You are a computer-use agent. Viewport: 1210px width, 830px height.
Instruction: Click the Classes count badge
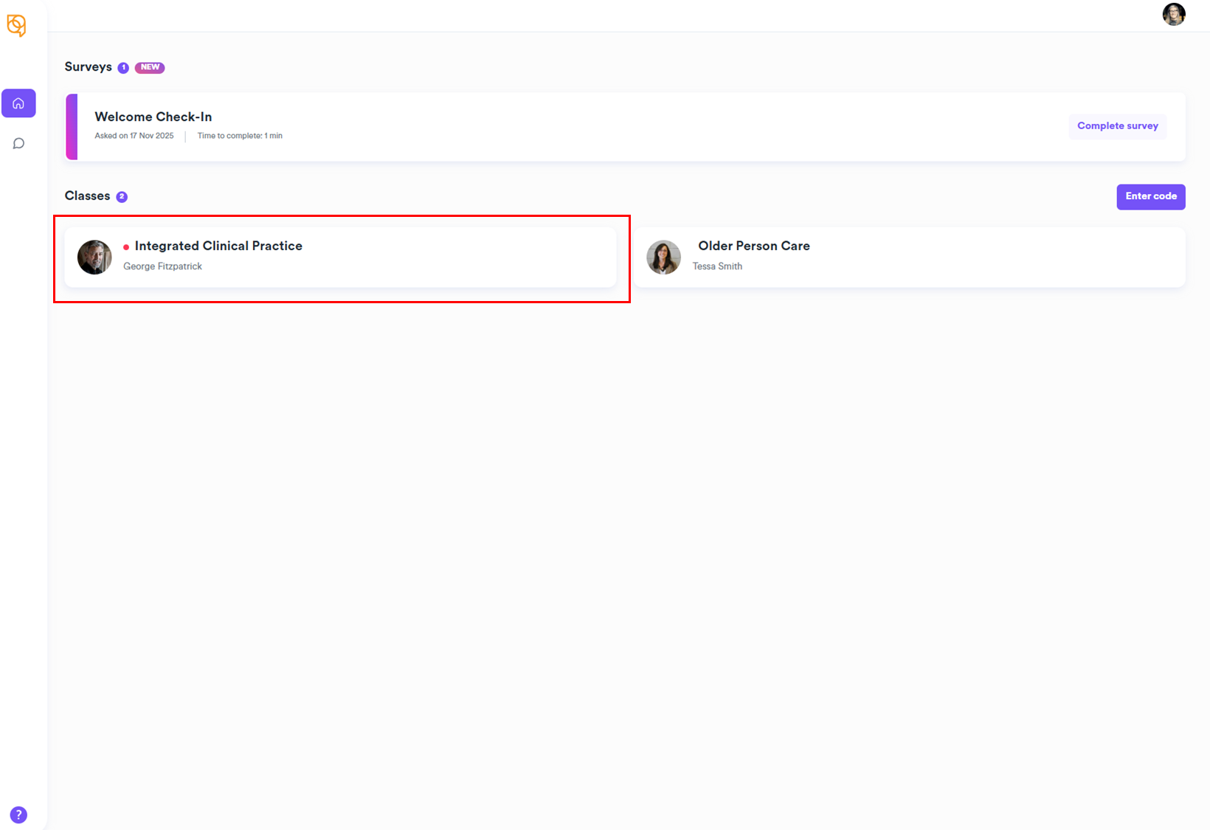pos(122,197)
